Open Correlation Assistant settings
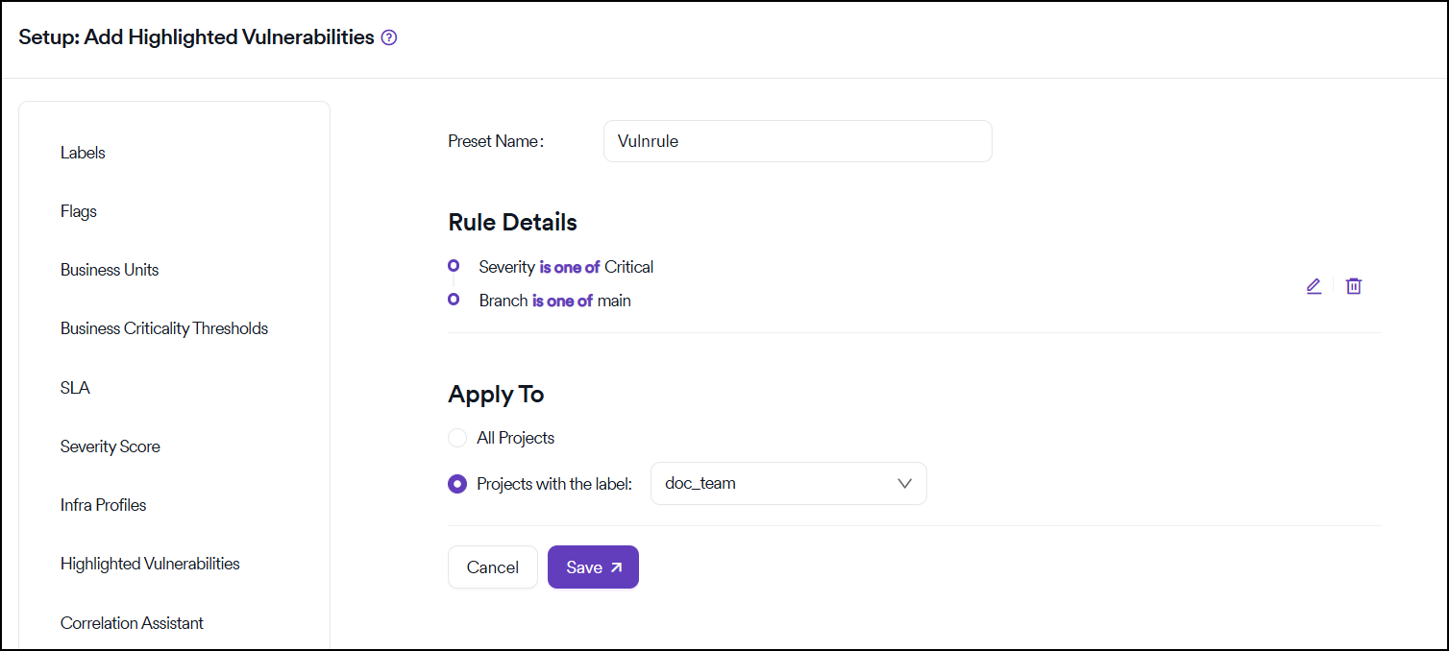Image resolution: width=1449 pixels, height=651 pixels. pyautogui.click(x=132, y=623)
